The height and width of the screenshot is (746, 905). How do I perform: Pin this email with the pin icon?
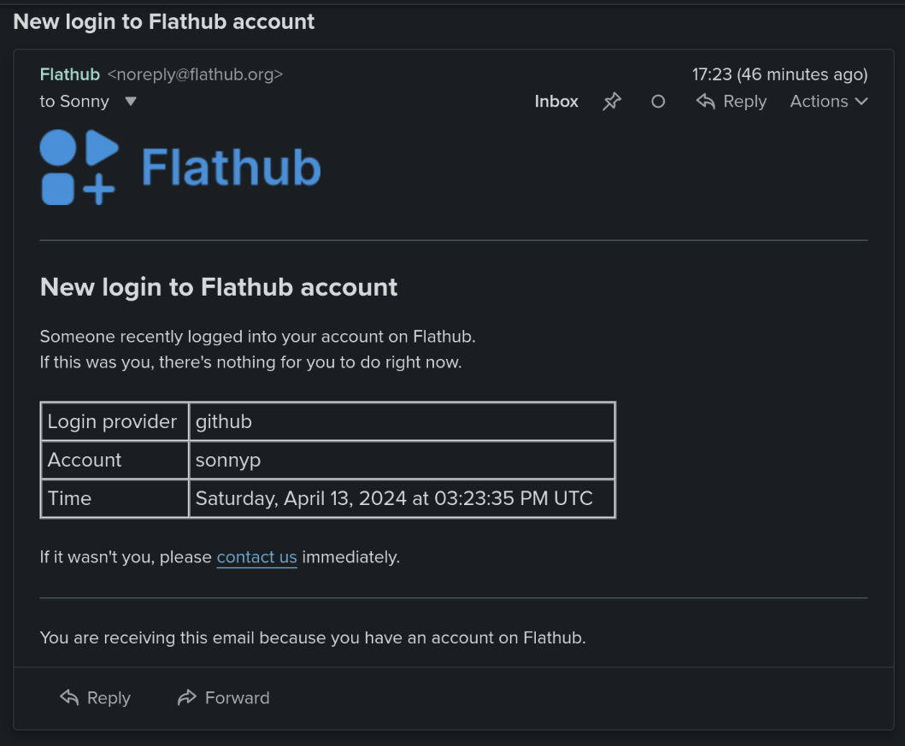pos(612,102)
